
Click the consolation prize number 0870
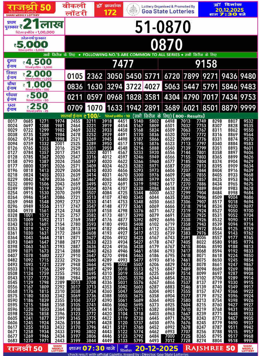163,44
